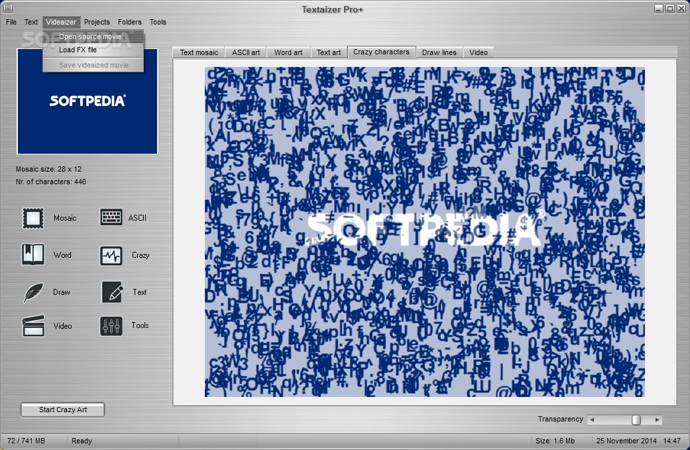
Task: Click the '72 / 741 MB' status entry
Action: 26,441
